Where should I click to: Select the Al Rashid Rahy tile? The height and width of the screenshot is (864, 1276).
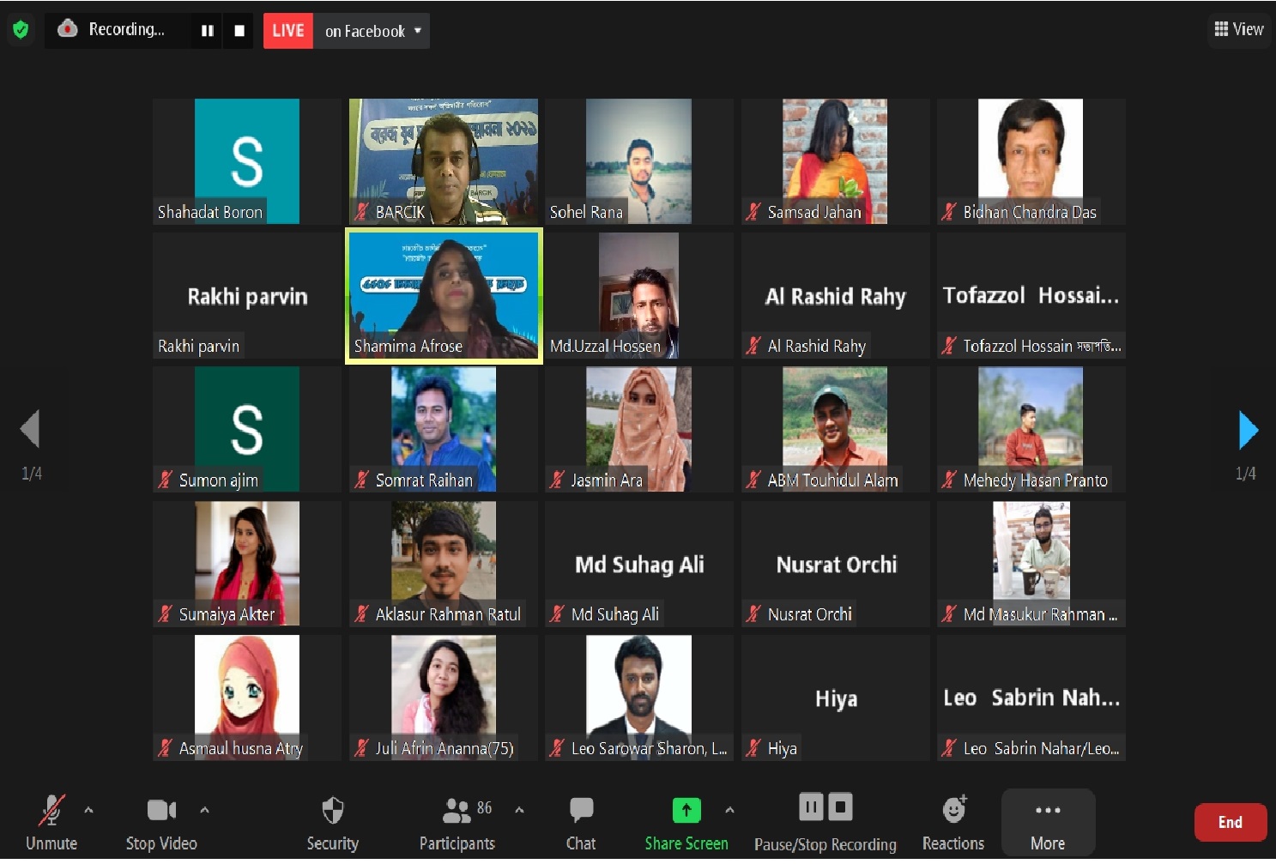(x=836, y=295)
